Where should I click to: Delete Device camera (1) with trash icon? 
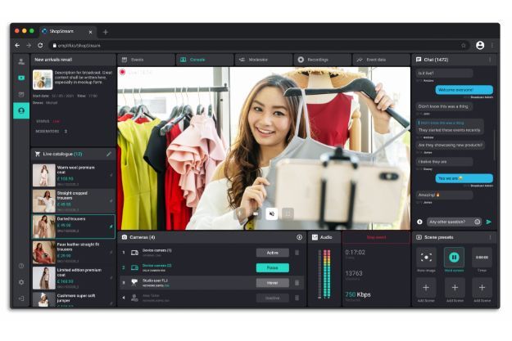[x=297, y=253]
